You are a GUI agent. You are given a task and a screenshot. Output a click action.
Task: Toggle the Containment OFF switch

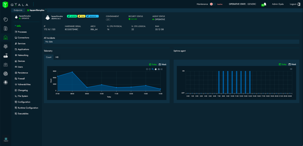[108, 19]
